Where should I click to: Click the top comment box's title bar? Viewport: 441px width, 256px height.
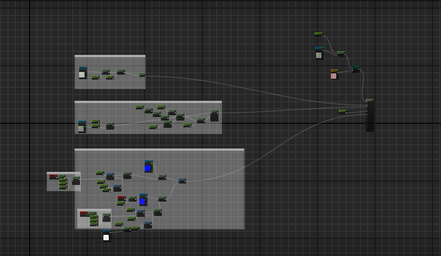[110, 56]
